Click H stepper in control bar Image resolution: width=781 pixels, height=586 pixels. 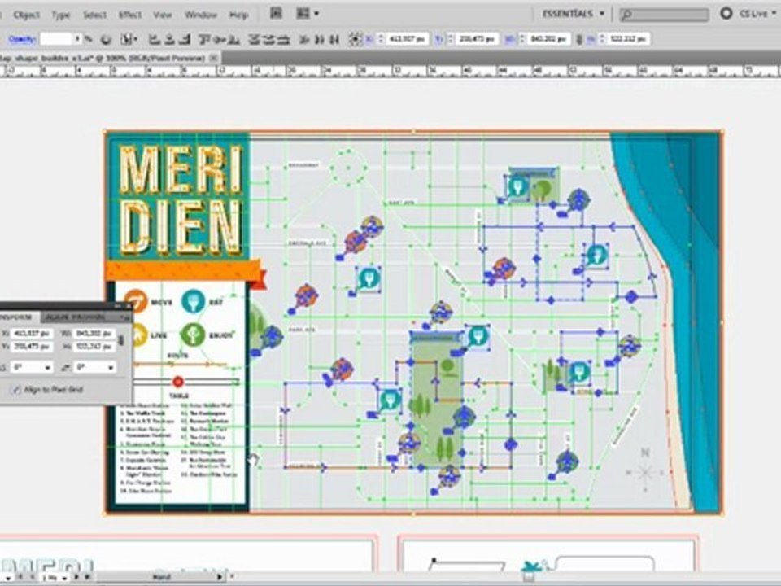pos(602,39)
